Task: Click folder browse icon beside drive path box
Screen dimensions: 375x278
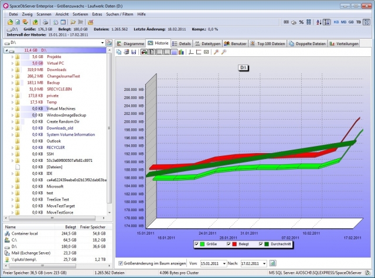Action: click(109, 43)
